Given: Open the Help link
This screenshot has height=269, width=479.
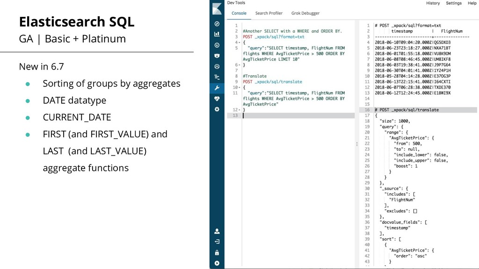Looking at the screenshot, I should (x=472, y=3).
